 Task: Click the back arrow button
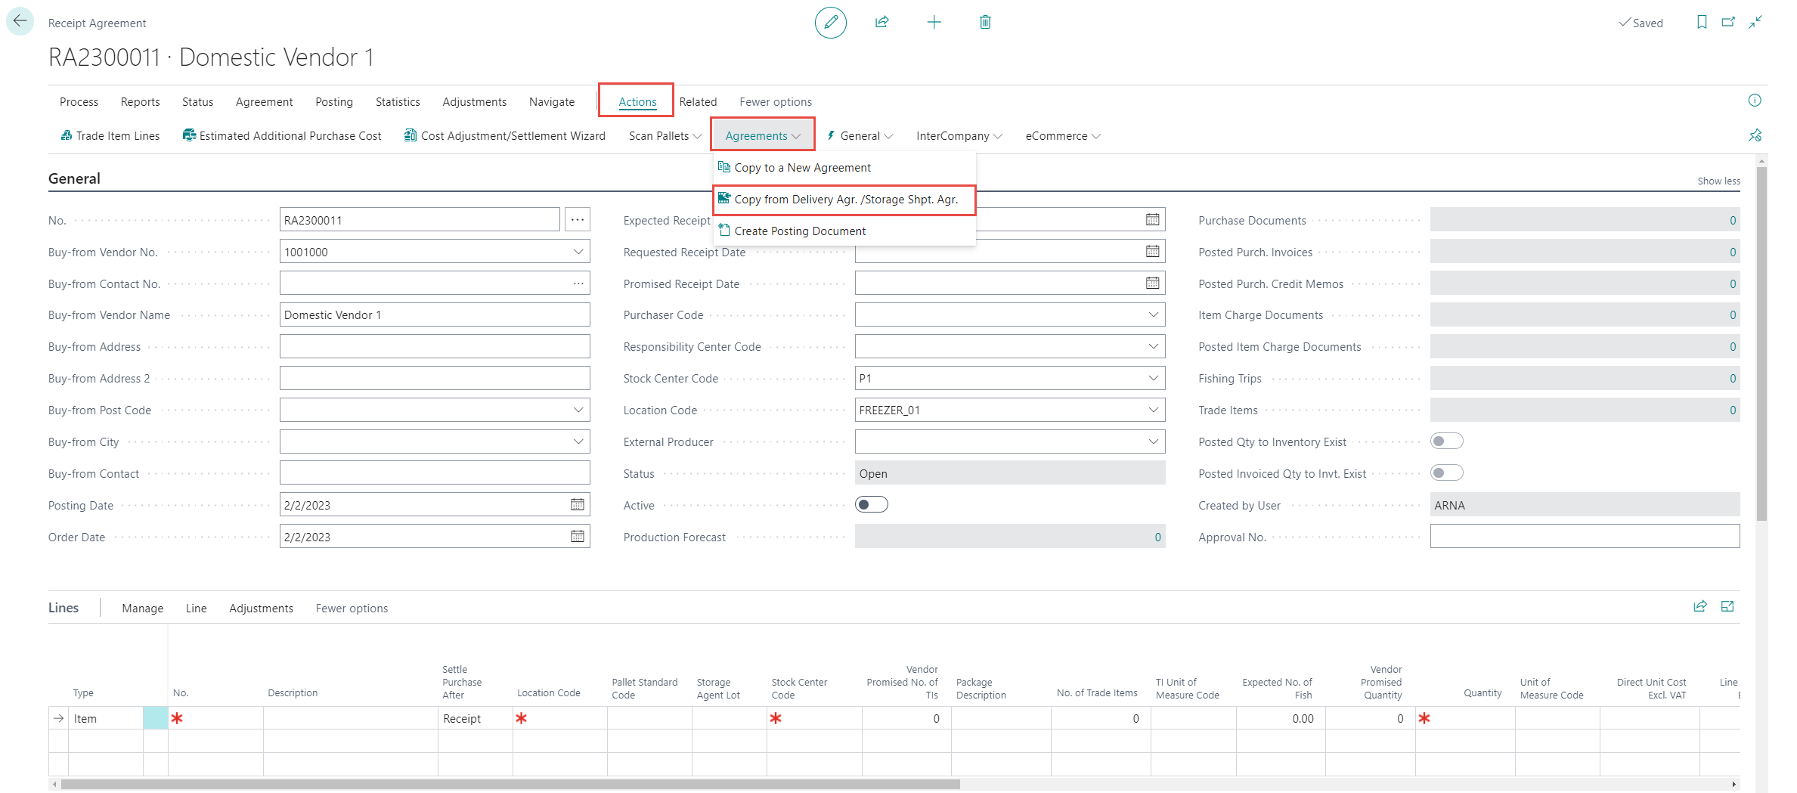pos(20,21)
